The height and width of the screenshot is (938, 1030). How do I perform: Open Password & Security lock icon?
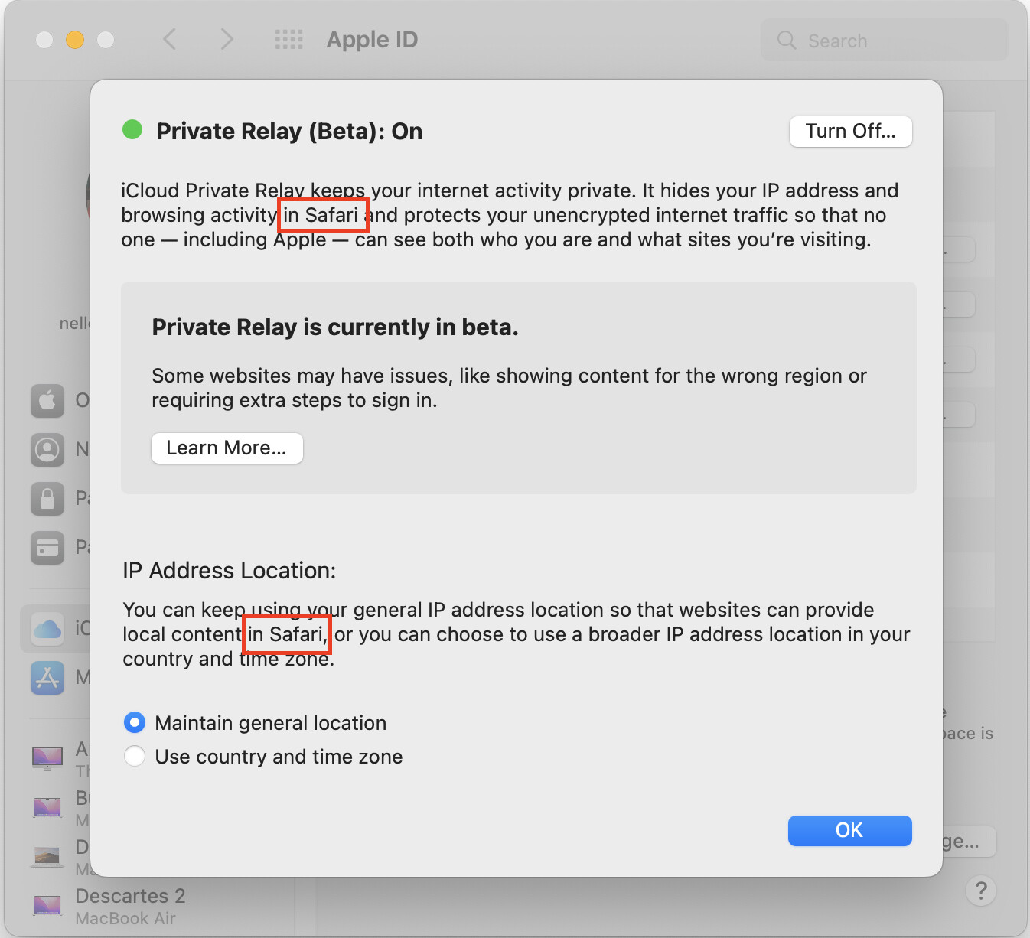coord(47,499)
